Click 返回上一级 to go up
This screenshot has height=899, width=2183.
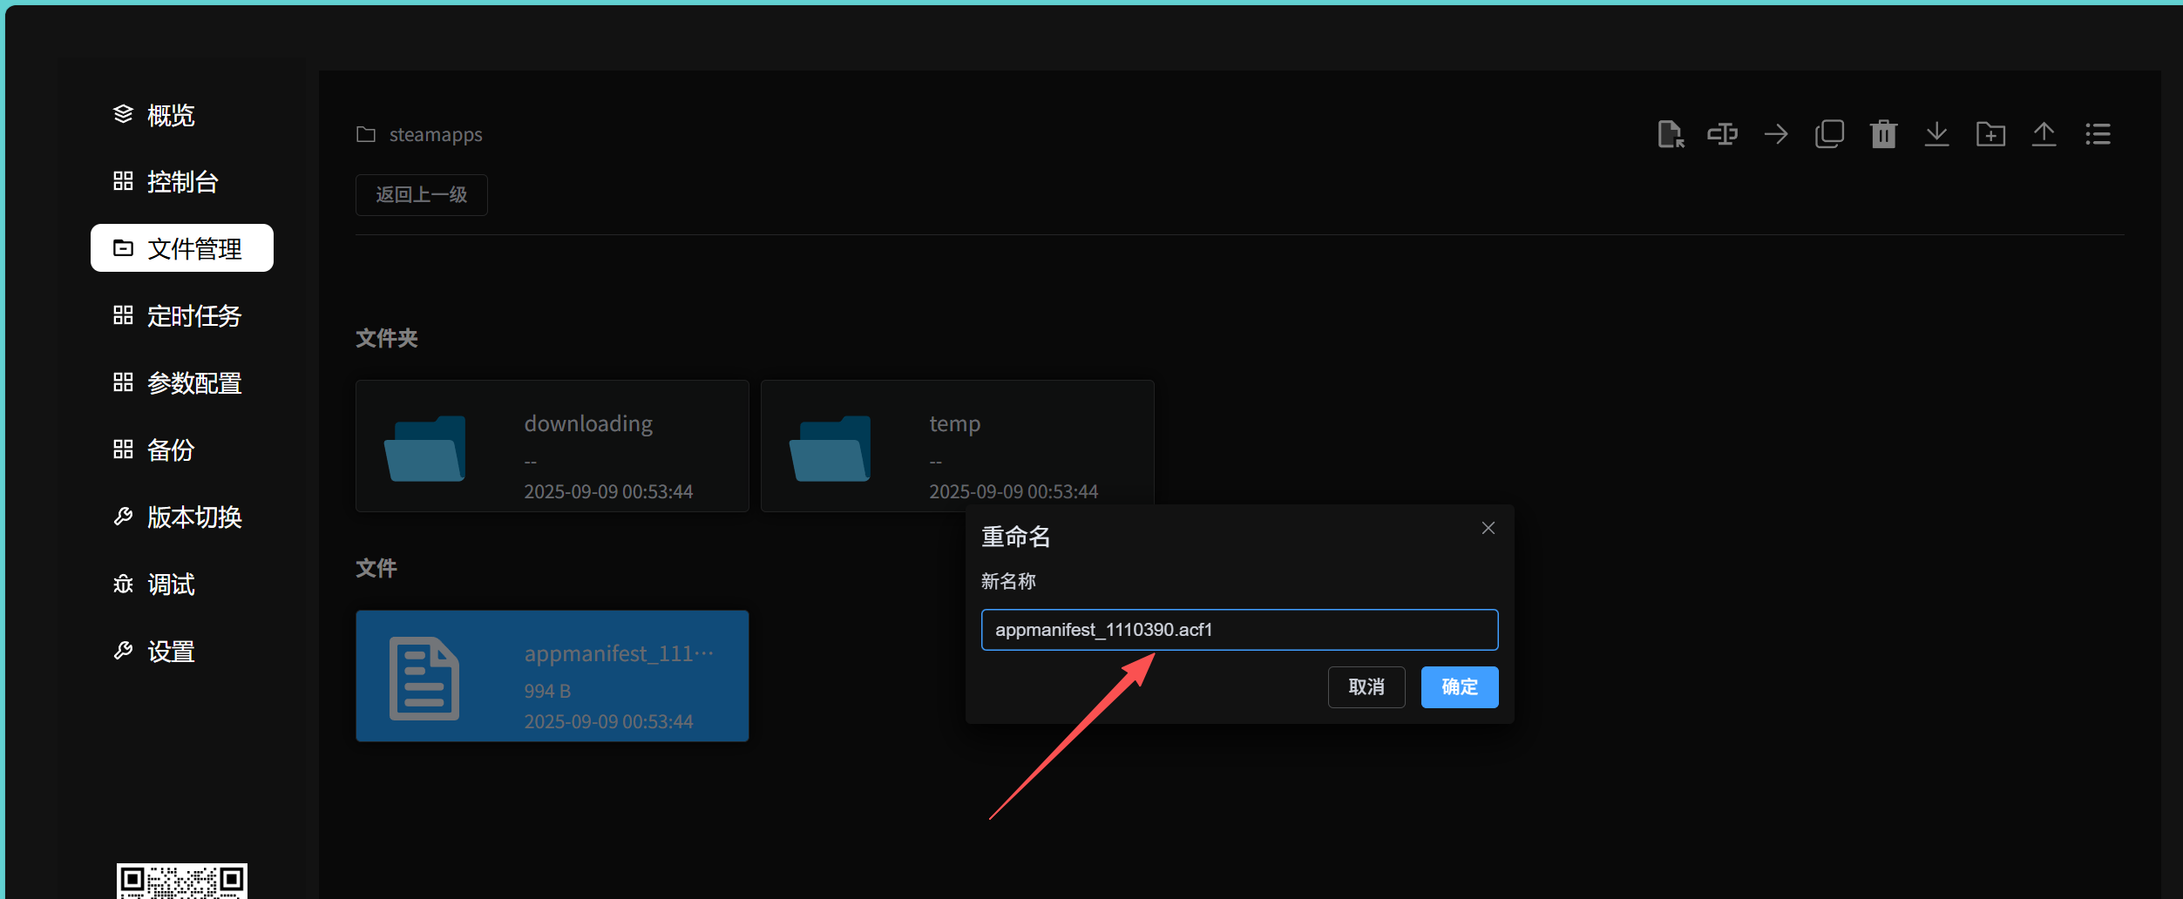422,194
